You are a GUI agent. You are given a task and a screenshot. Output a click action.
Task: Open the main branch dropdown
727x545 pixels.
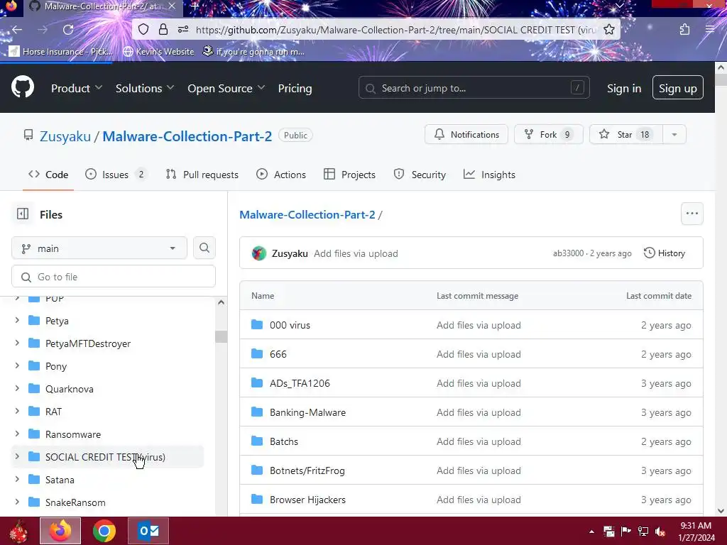99,248
